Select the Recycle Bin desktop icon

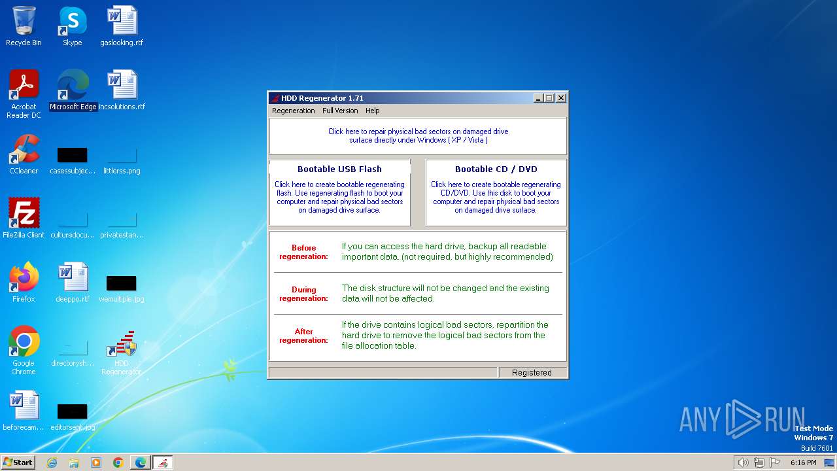(24, 27)
